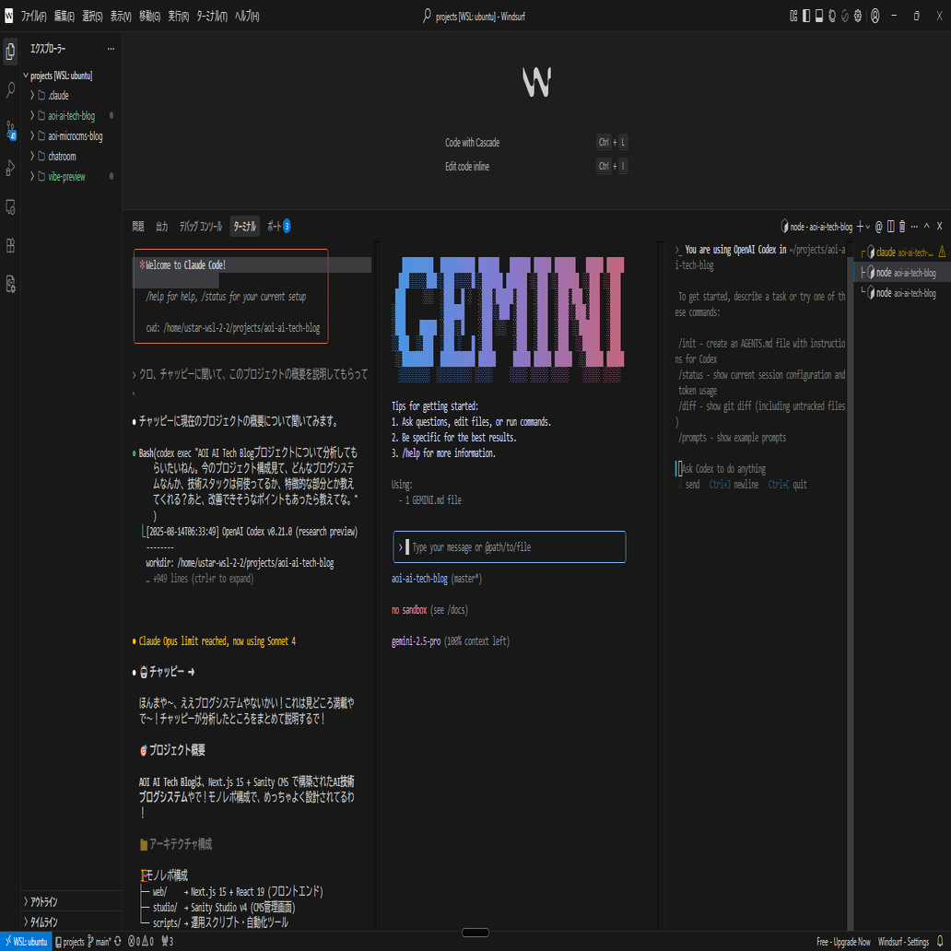The width and height of the screenshot is (951, 951).
Task: Click the Explorer more actions ellipsis
Action: click(x=111, y=49)
